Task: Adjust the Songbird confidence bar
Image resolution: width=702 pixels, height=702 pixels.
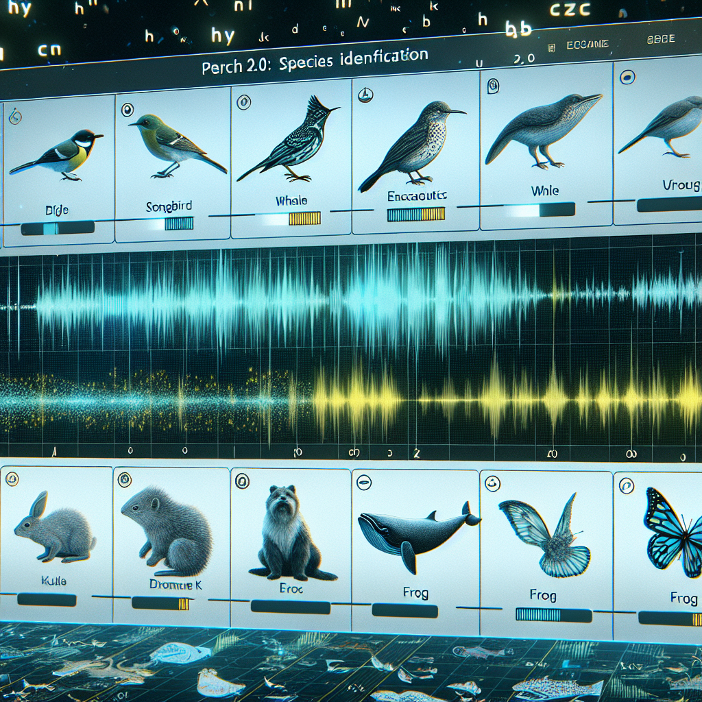Action: pos(179,223)
